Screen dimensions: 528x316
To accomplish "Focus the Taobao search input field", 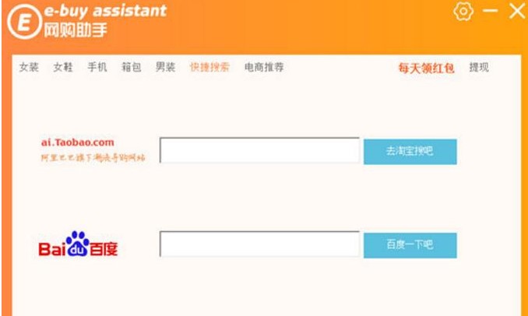I will tap(259, 151).
